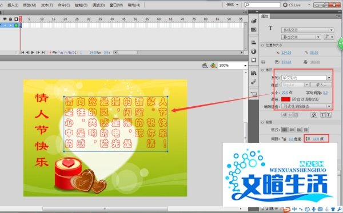Toggle 自动调整字距 auto kern checkbox

click(x=294, y=99)
